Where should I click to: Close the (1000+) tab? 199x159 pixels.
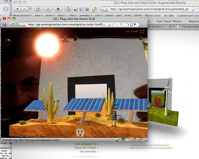coord(171,27)
